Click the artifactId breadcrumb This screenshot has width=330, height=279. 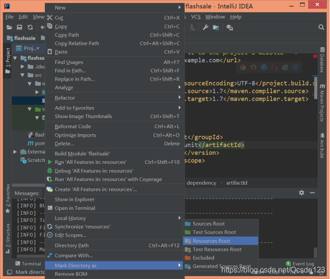point(237,183)
